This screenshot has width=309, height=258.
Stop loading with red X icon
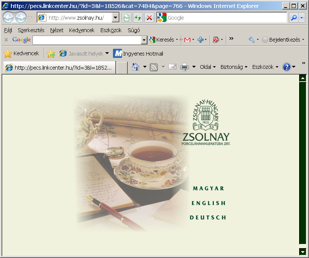(x=149, y=18)
